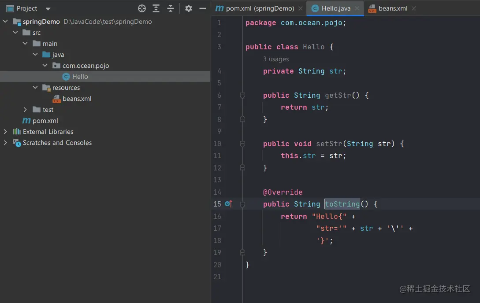Select Scratches and Consoles row
The width and height of the screenshot is (480, 303).
click(x=105, y=143)
